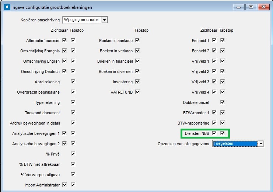Click the application icon in the title bar

[7, 7]
